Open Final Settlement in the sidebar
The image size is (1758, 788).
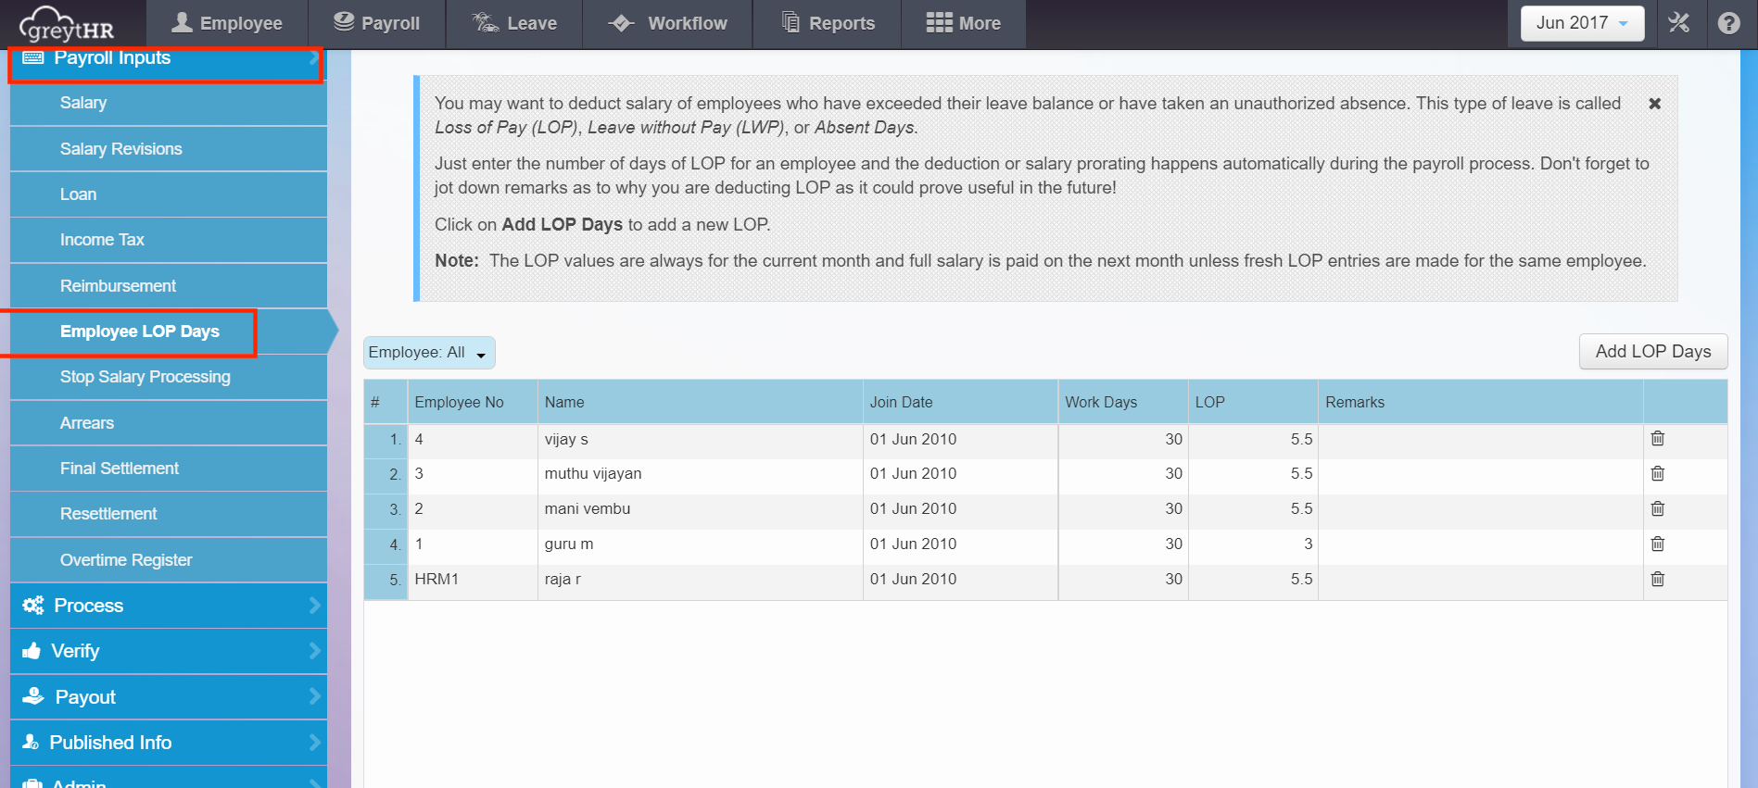click(168, 469)
